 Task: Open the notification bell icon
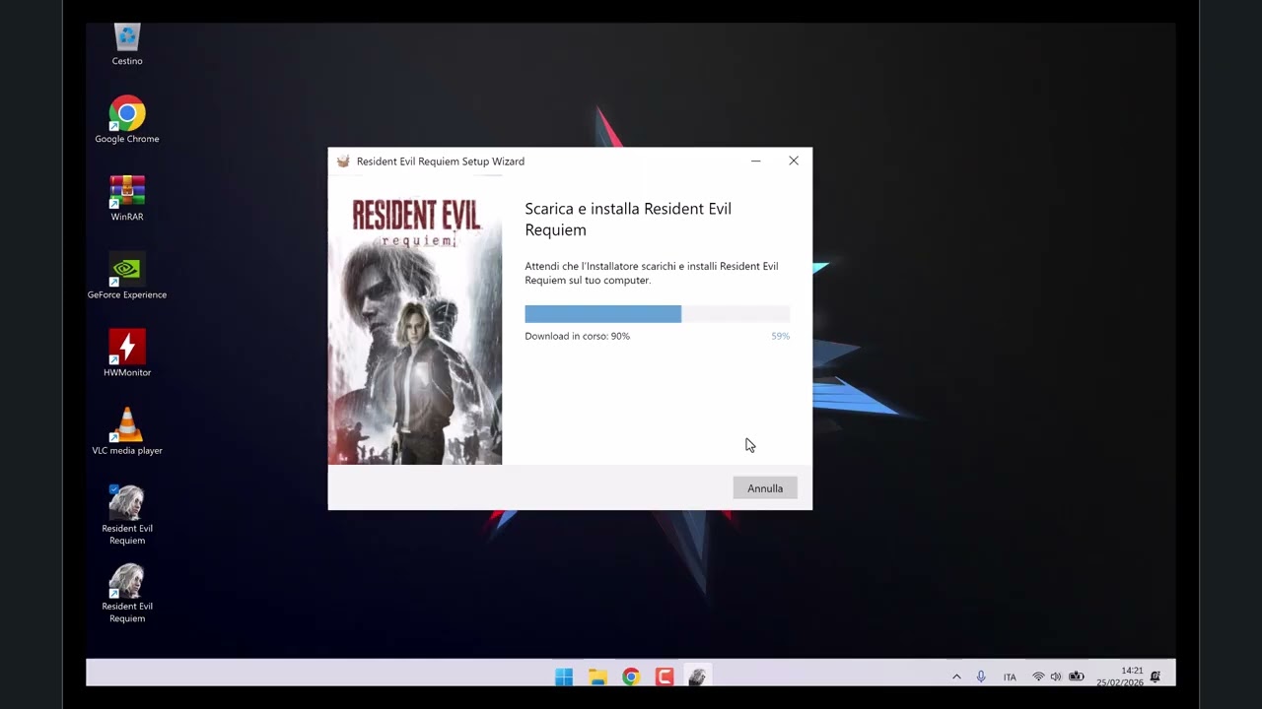1156,677
